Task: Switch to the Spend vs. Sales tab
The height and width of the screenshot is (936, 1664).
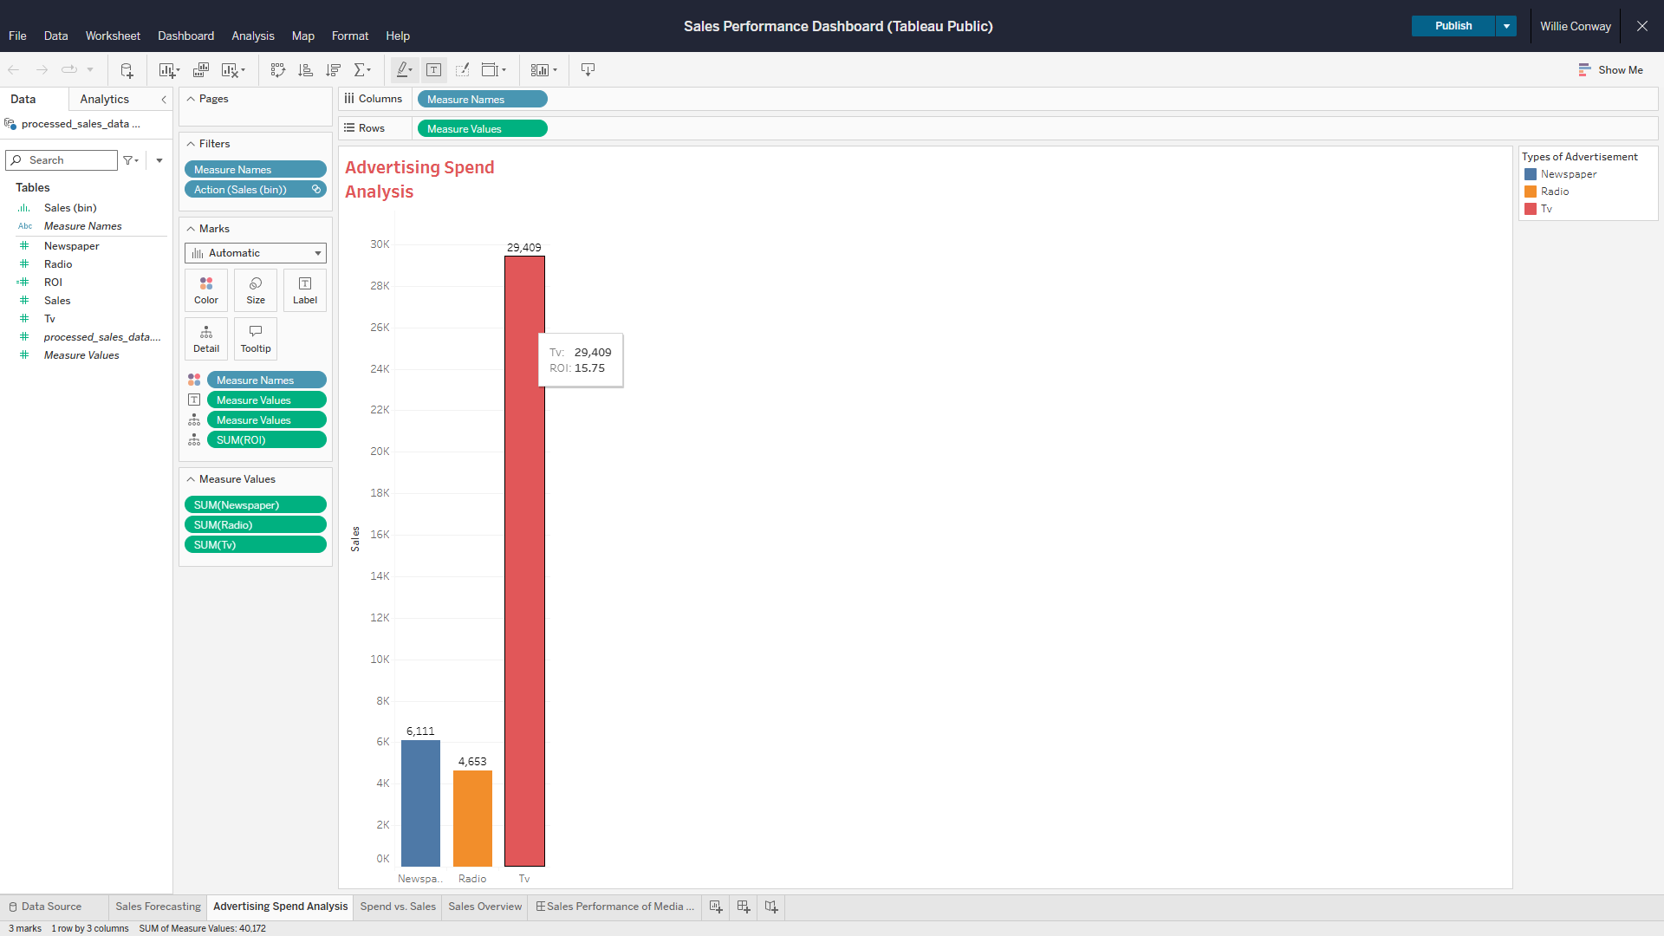Action: pyautogui.click(x=398, y=907)
